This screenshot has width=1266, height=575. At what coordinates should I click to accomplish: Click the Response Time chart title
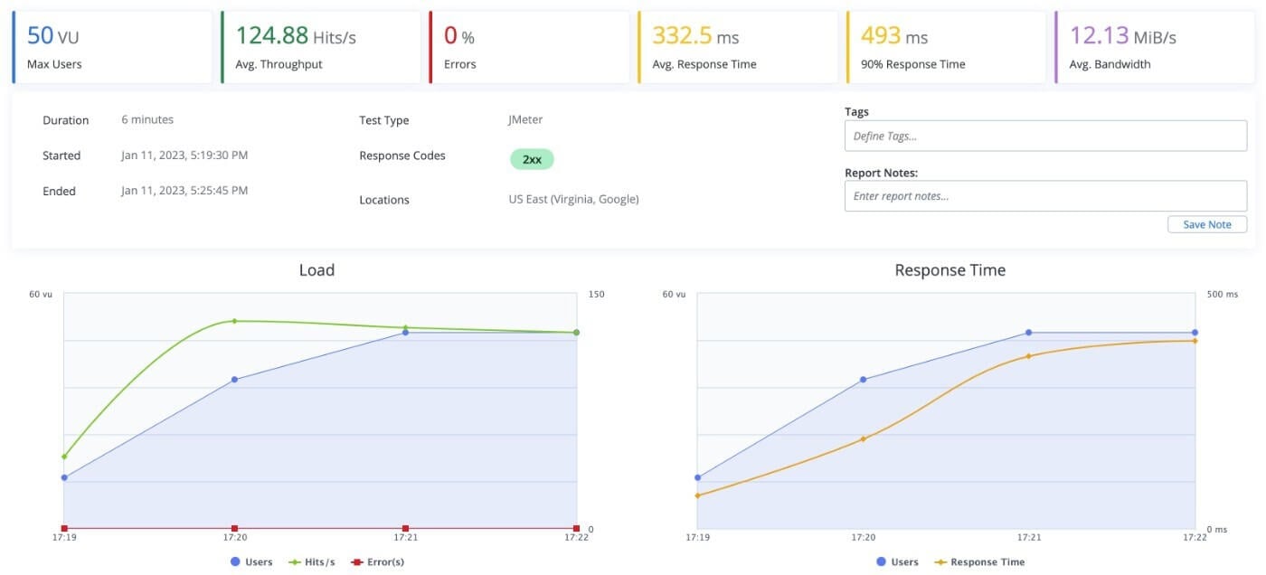[949, 270]
